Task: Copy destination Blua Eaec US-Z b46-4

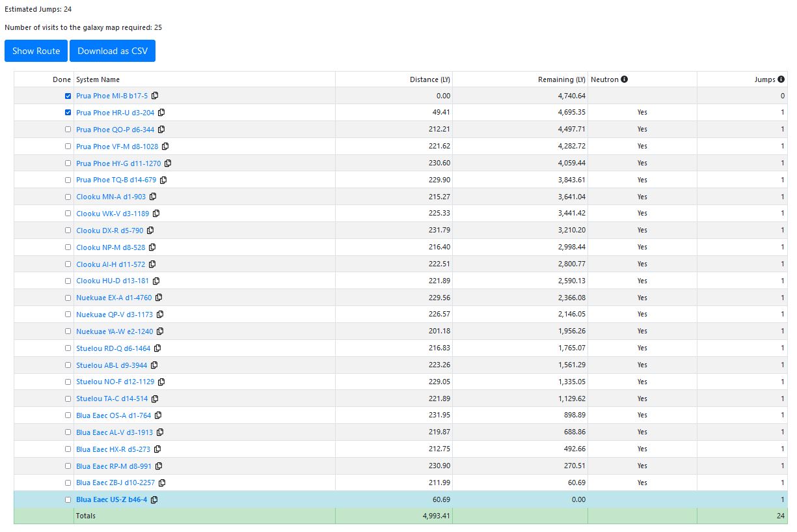Action: click(x=154, y=500)
